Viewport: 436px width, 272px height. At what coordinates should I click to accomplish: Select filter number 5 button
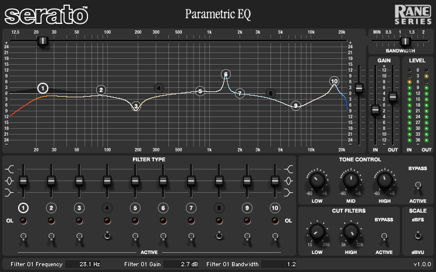pos(135,208)
